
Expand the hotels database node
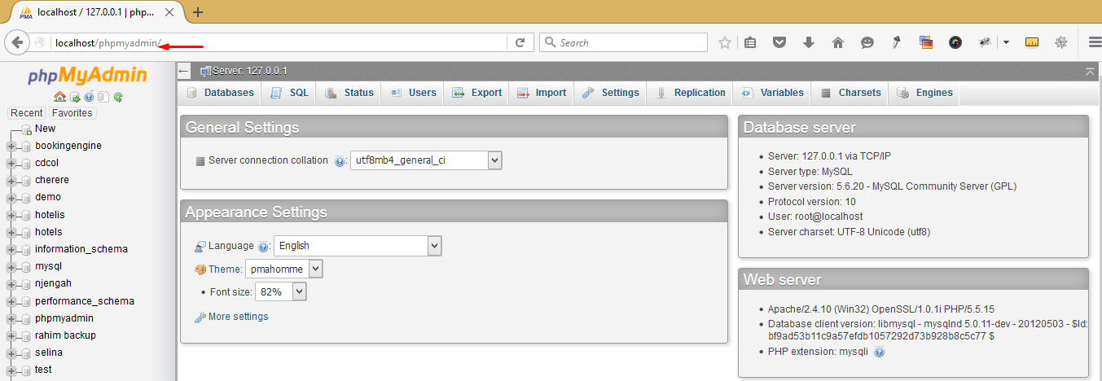pos(11,233)
